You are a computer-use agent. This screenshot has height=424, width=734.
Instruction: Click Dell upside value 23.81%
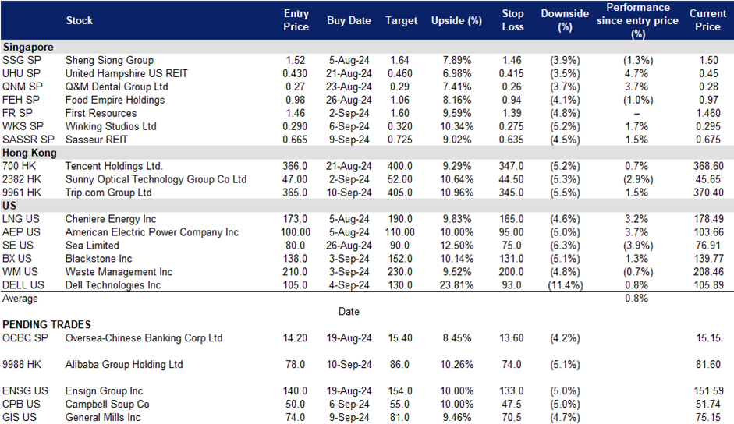click(x=456, y=285)
